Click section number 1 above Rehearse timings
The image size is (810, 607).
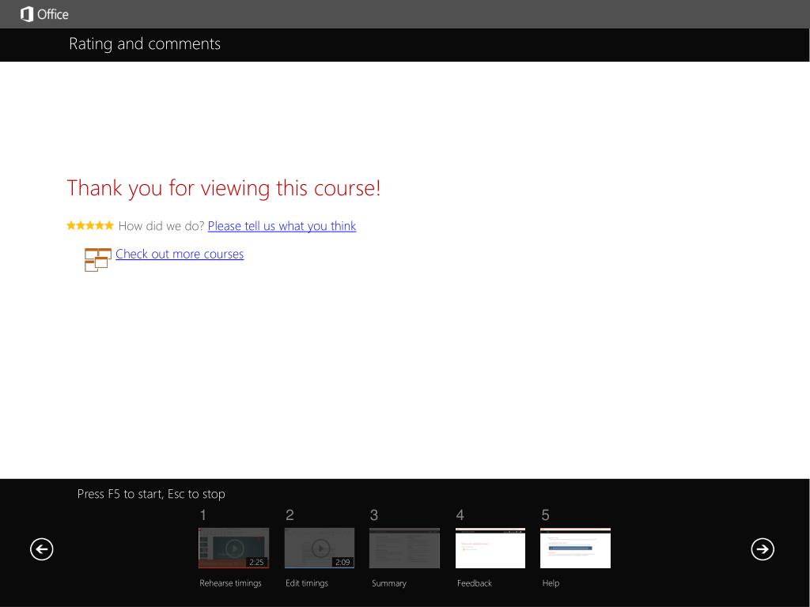click(x=203, y=515)
